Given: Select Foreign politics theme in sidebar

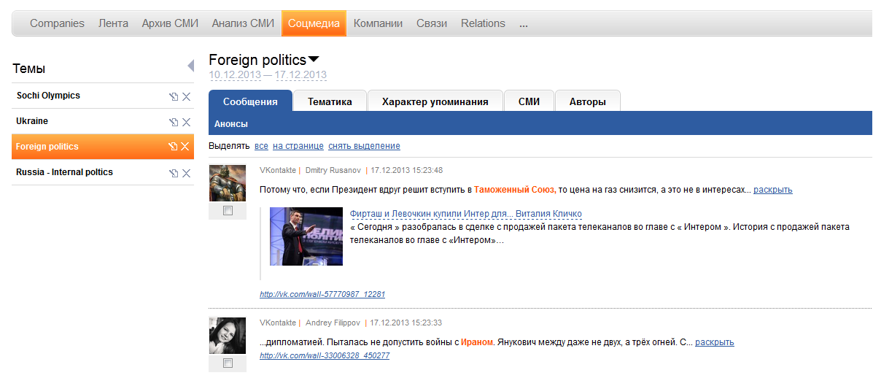Looking at the screenshot, I should click(x=47, y=147).
